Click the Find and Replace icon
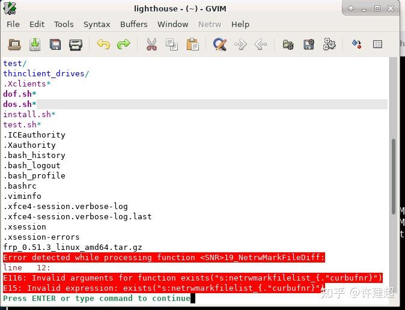The image size is (405, 310). click(220, 44)
